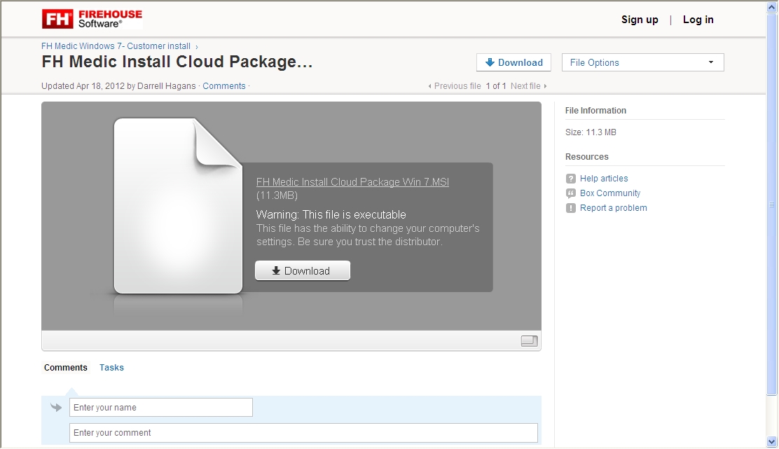Click the page scrollbar up arrow
The width and height of the screenshot is (779, 449).
point(771,6)
